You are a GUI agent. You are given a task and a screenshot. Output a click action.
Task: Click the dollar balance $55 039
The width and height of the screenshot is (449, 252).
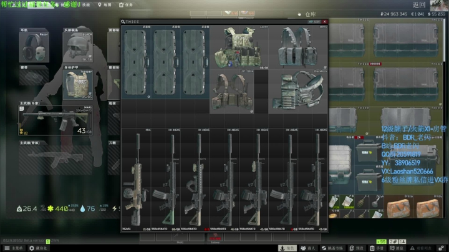pyautogui.click(x=437, y=14)
